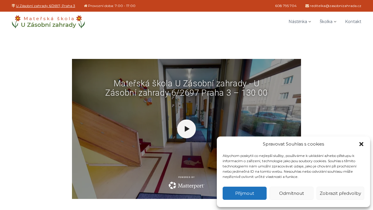Close the cookie consent dialog
373x210 pixels.
pyautogui.click(x=361, y=144)
